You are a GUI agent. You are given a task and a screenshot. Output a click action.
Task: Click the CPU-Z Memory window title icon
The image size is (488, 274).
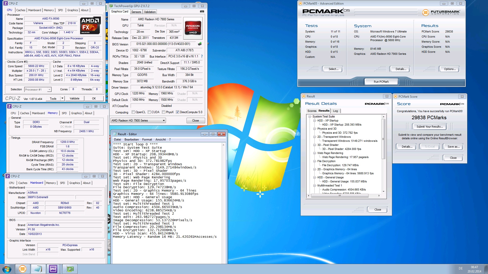pyautogui.click(x=9, y=106)
